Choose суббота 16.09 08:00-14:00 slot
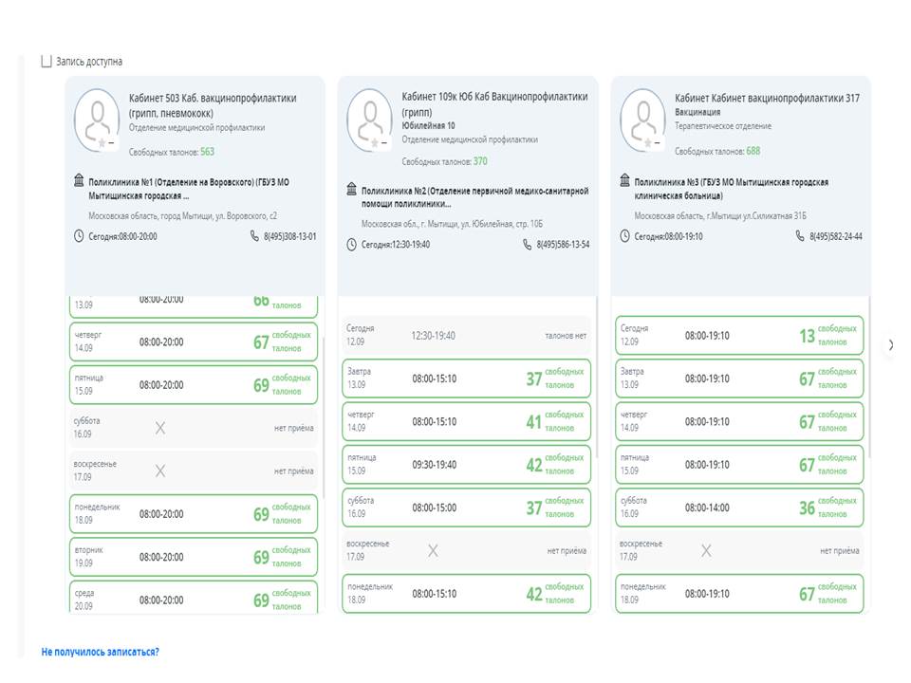 point(738,508)
